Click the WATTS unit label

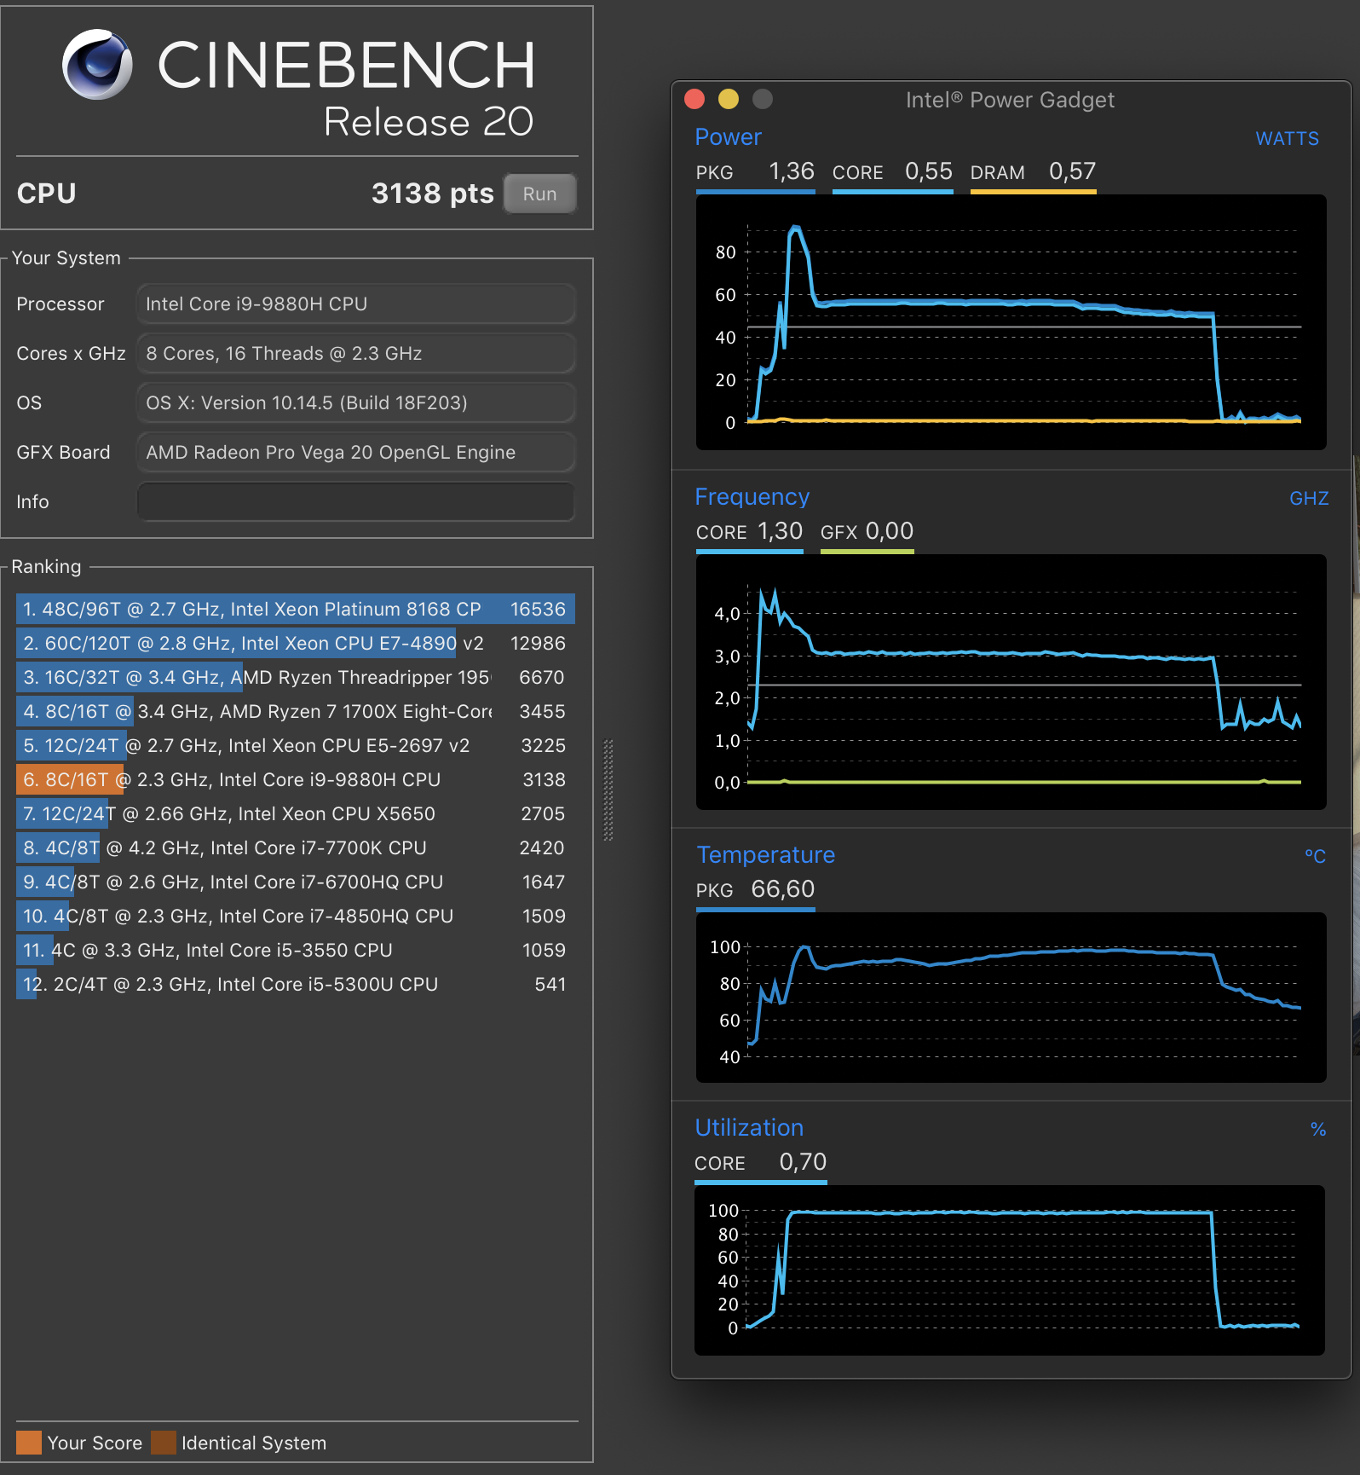click(1288, 139)
